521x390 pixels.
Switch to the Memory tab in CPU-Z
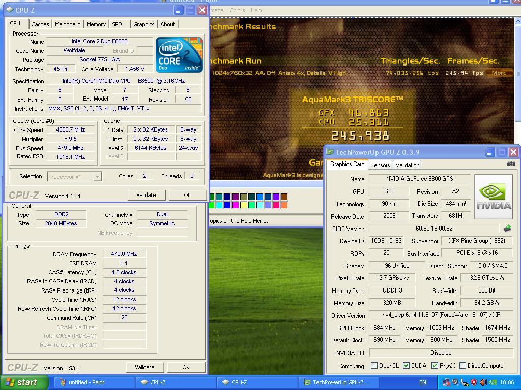[x=96, y=24]
